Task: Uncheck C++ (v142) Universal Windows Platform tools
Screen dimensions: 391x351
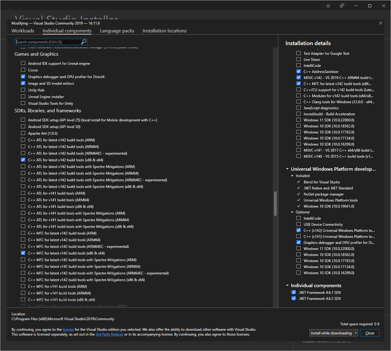Action: pos(299,230)
